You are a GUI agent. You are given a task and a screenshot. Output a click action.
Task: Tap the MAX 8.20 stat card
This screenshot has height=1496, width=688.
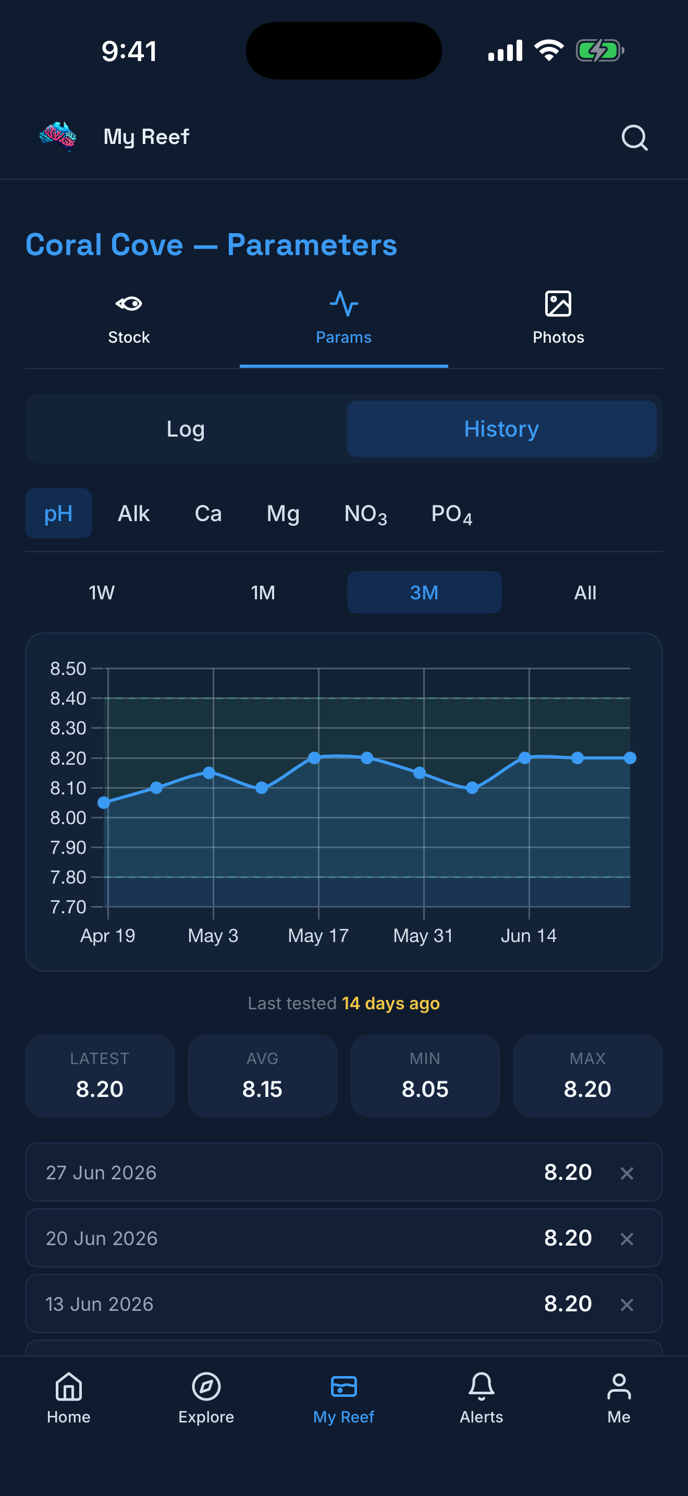[587, 1076]
